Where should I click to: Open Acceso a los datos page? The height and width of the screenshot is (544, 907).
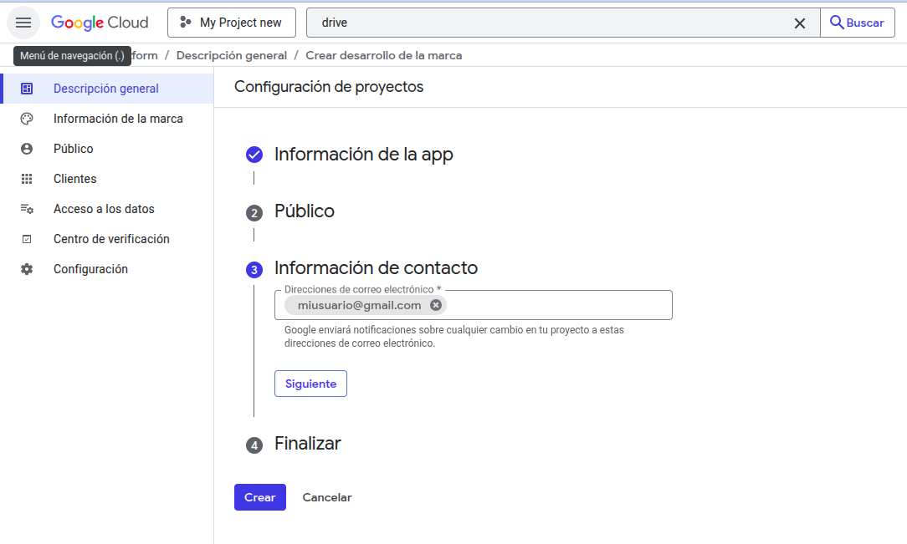[x=106, y=208]
